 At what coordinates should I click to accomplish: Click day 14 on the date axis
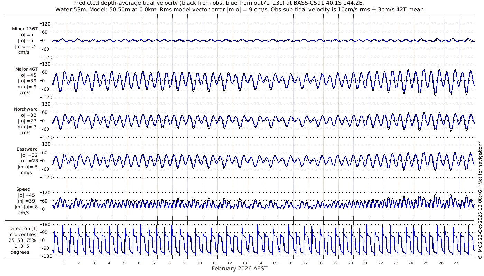[260, 263]
